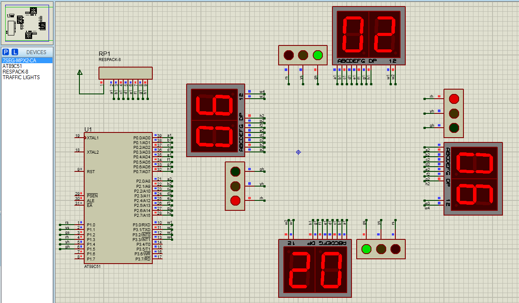Click the P2.7/A15 pin label
The image size is (519, 303).
tap(142, 215)
